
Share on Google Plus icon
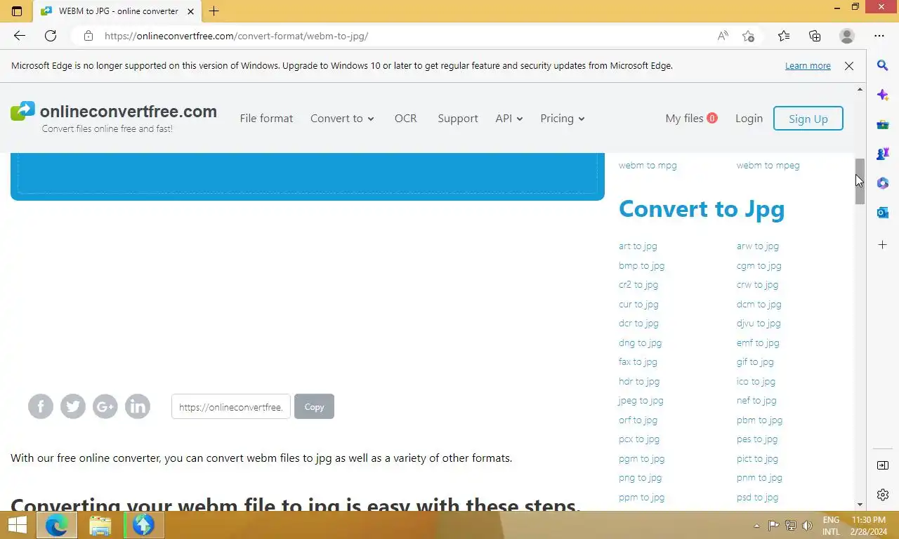(105, 406)
